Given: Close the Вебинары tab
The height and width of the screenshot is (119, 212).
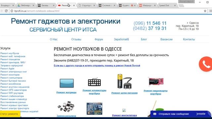Looking at the screenshot, I should coord(33,5).
